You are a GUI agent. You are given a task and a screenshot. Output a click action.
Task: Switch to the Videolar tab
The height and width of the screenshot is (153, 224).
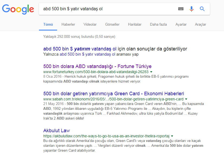click(90, 24)
